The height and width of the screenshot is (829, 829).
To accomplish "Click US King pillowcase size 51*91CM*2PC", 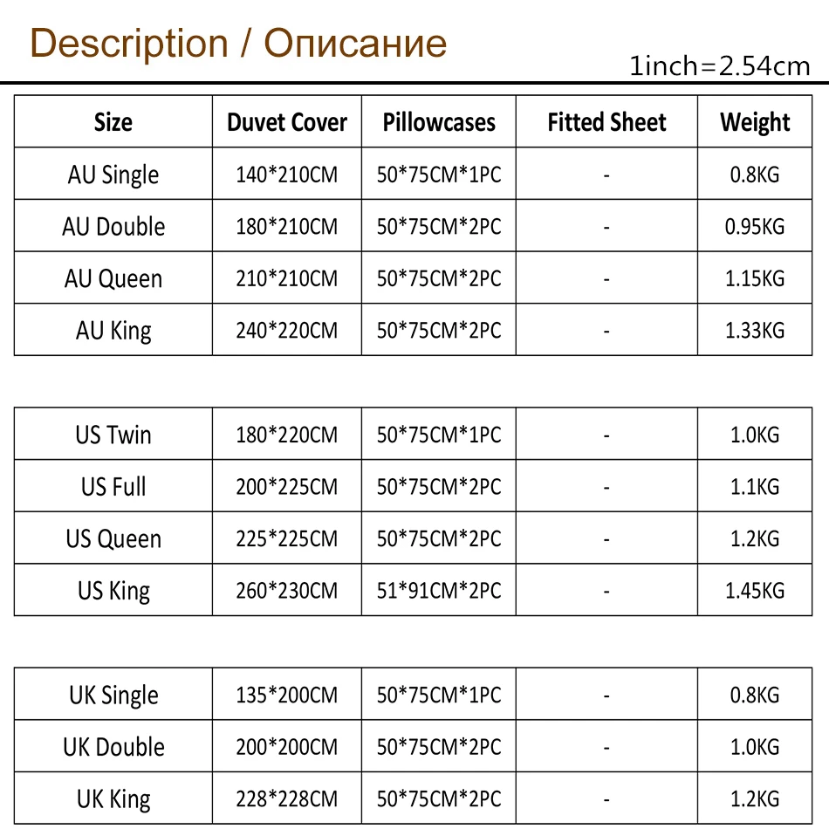I will pos(439,591).
